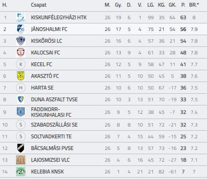This screenshot has height=179, width=207.
Task: Open the Soltvadkerti TE team link
Action: (51, 136)
